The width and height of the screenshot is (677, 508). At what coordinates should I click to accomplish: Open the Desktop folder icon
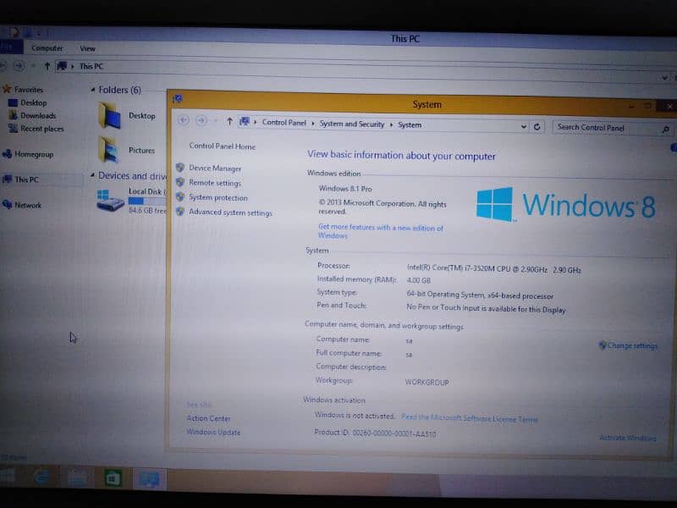[x=109, y=116]
